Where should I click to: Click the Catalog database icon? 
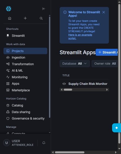tap(8, 105)
